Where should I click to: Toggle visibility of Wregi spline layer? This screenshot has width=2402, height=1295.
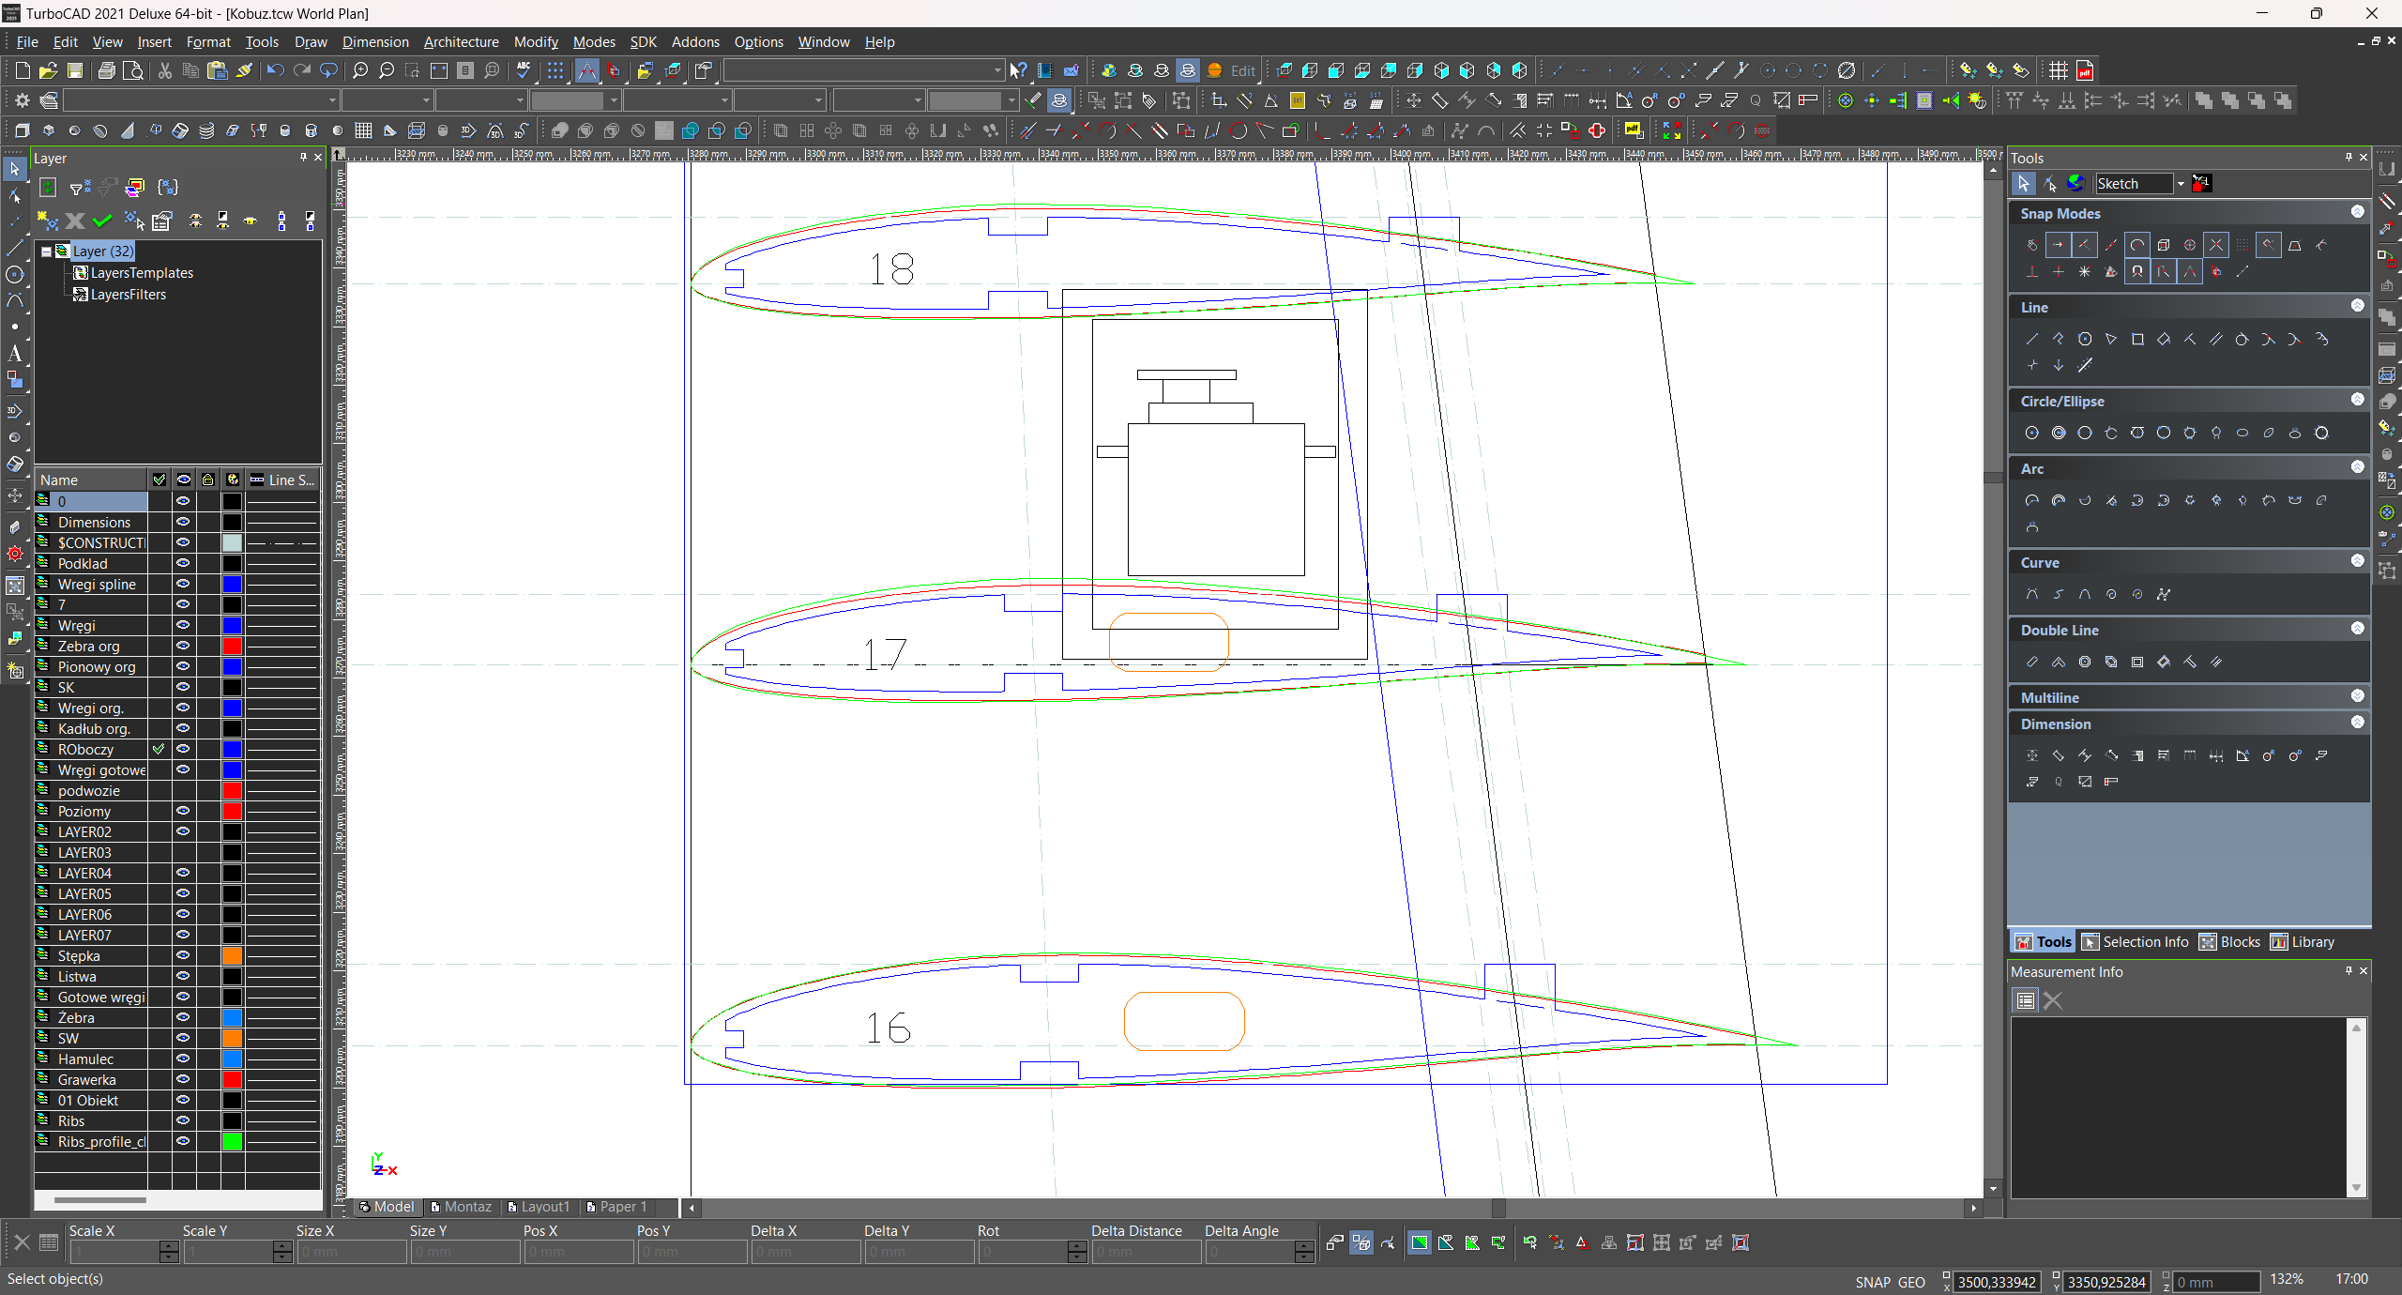point(183,584)
